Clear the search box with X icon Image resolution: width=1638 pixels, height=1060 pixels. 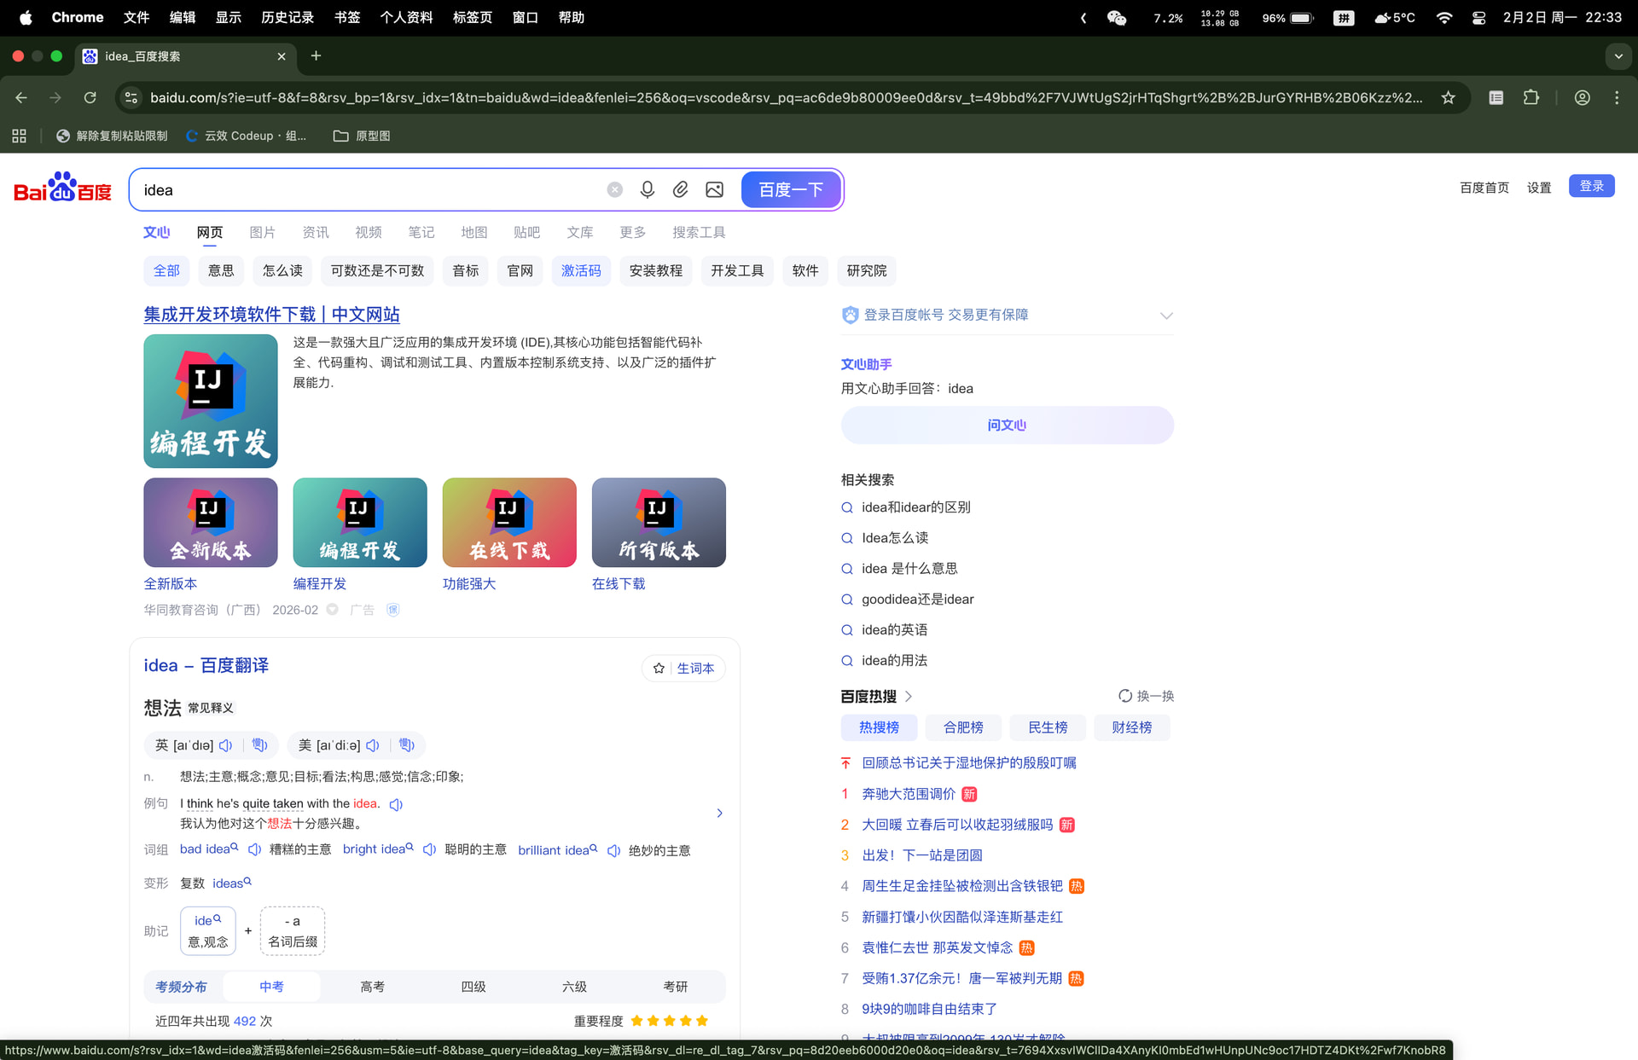tap(614, 189)
